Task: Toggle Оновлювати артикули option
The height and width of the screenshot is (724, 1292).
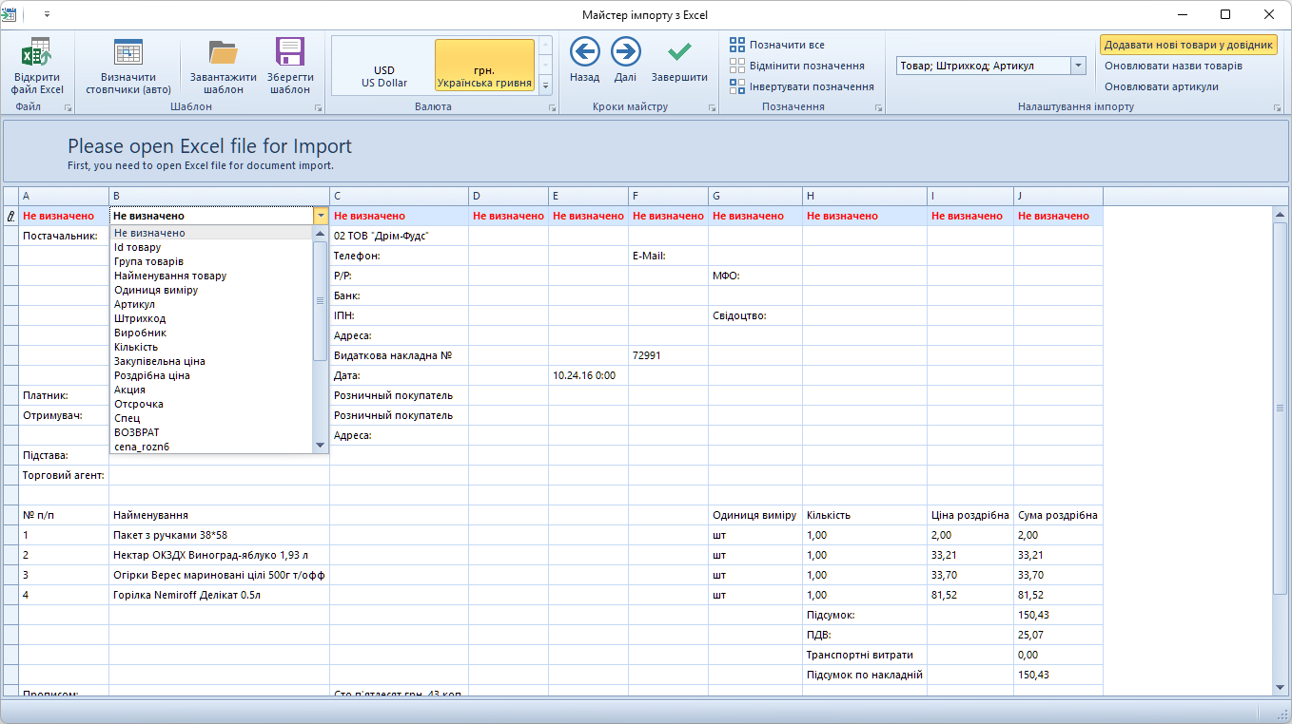Action: pos(1161,86)
